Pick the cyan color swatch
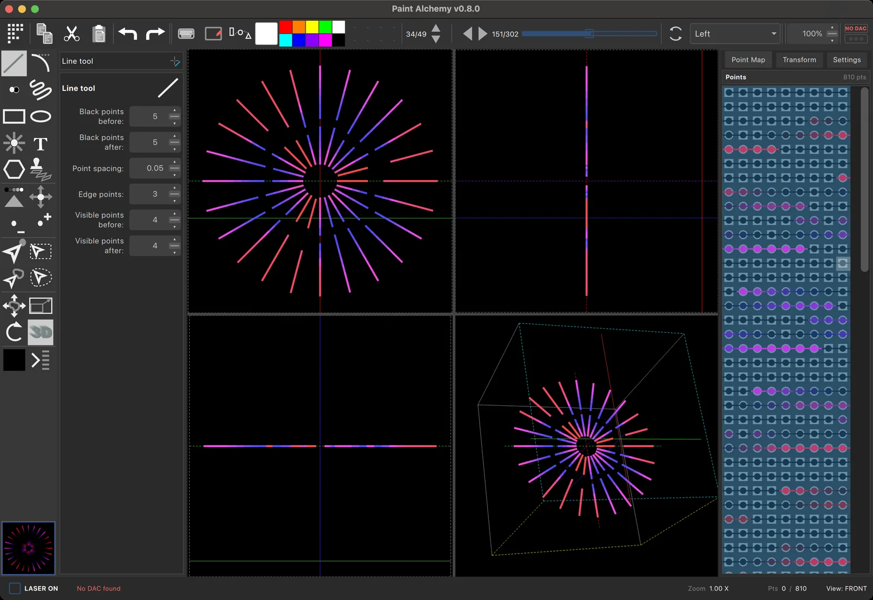 click(x=285, y=40)
